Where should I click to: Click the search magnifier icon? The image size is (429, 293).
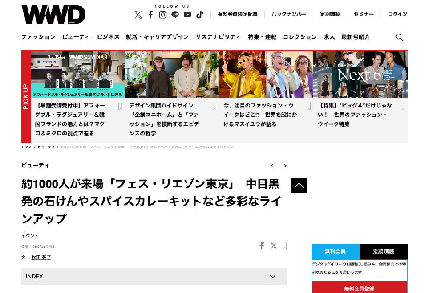[x=399, y=37]
